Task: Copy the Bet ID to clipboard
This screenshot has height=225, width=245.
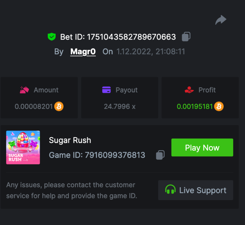Action: click(186, 37)
